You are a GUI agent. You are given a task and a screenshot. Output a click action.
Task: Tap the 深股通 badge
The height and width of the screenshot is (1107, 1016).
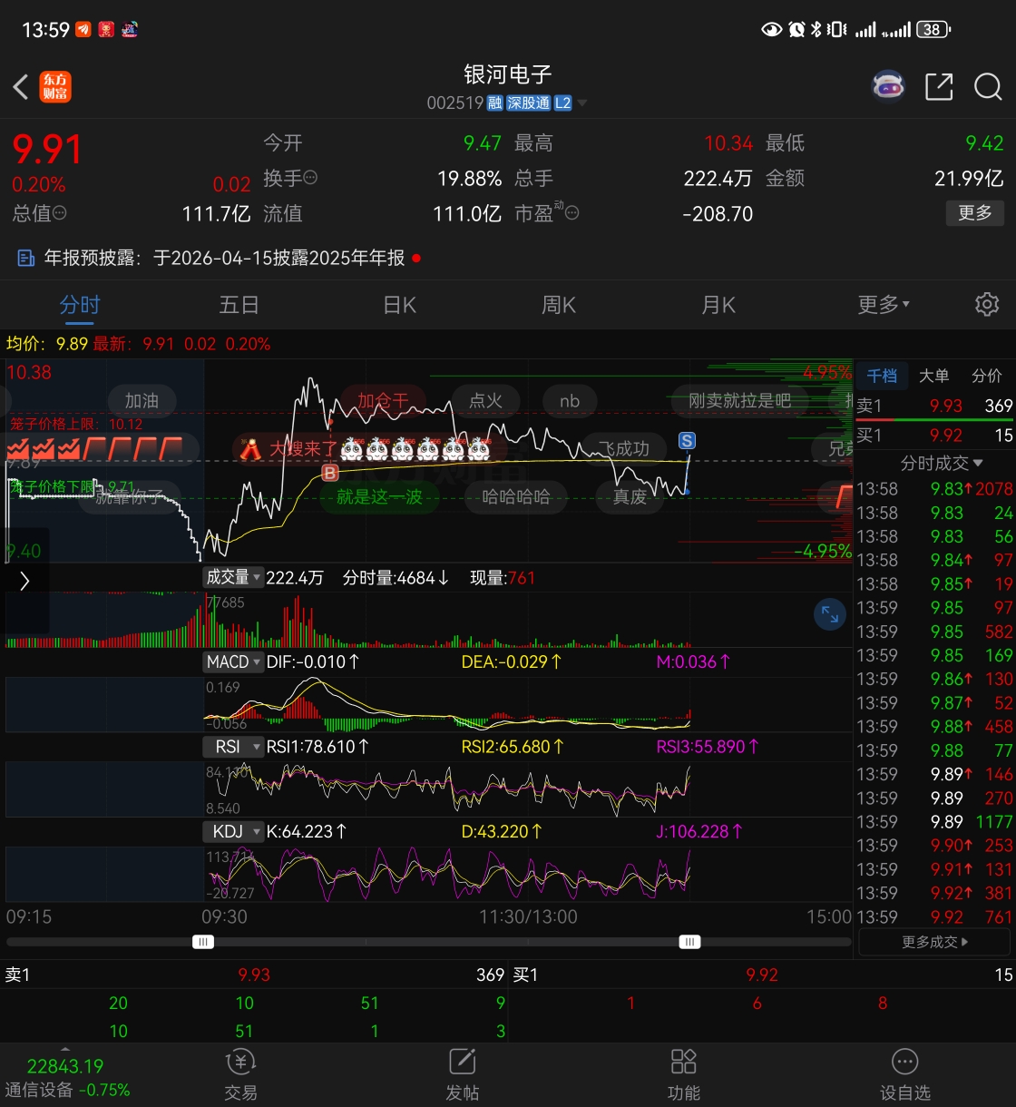click(x=528, y=103)
